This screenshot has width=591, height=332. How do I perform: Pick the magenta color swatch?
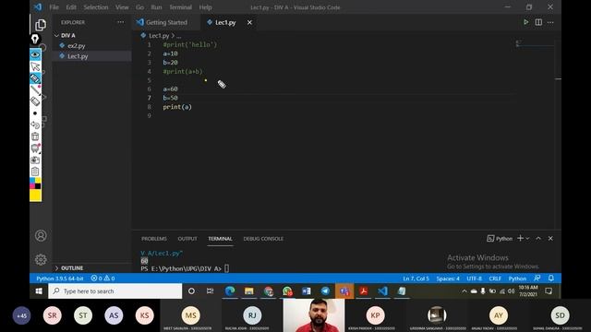click(x=32, y=186)
